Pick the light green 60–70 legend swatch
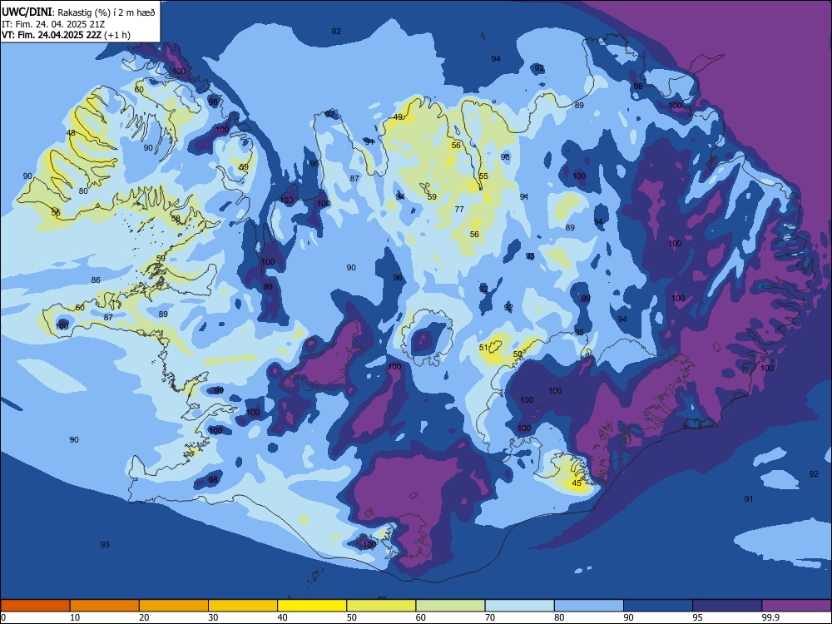The height and width of the screenshot is (624, 832). tap(450, 606)
